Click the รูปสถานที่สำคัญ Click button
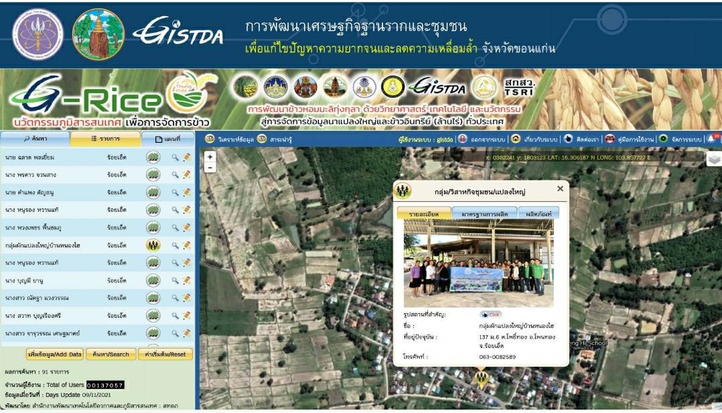This screenshot has height=413, width=722. tap(490, 314)
